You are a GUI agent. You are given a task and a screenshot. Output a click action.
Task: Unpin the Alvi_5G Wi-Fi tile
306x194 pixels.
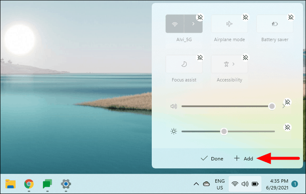[x=200, y=17]
